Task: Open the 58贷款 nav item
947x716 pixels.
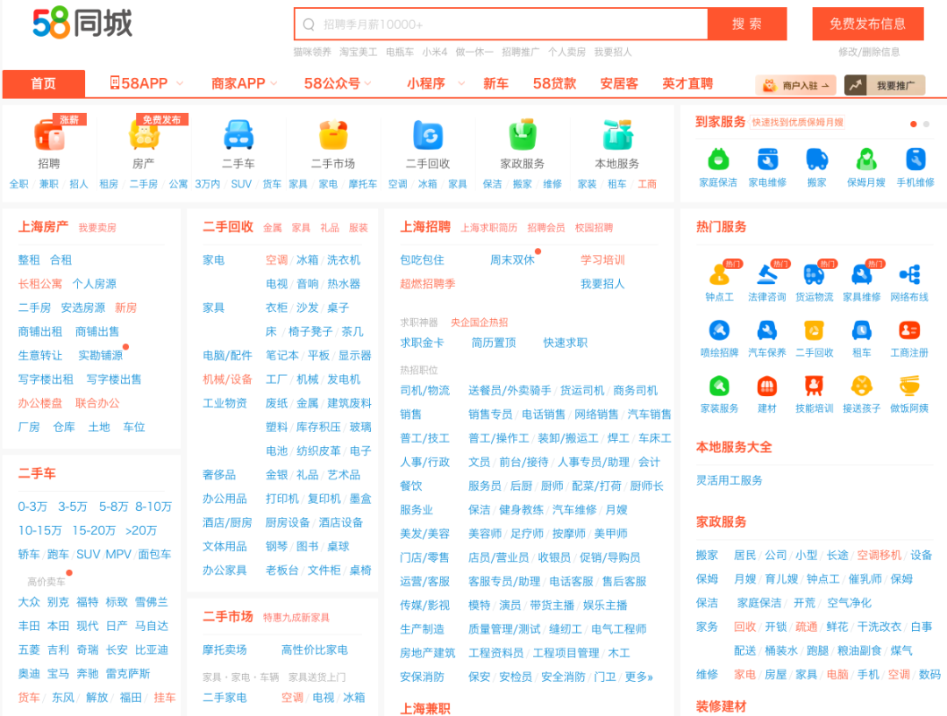Action: (554, 83)
